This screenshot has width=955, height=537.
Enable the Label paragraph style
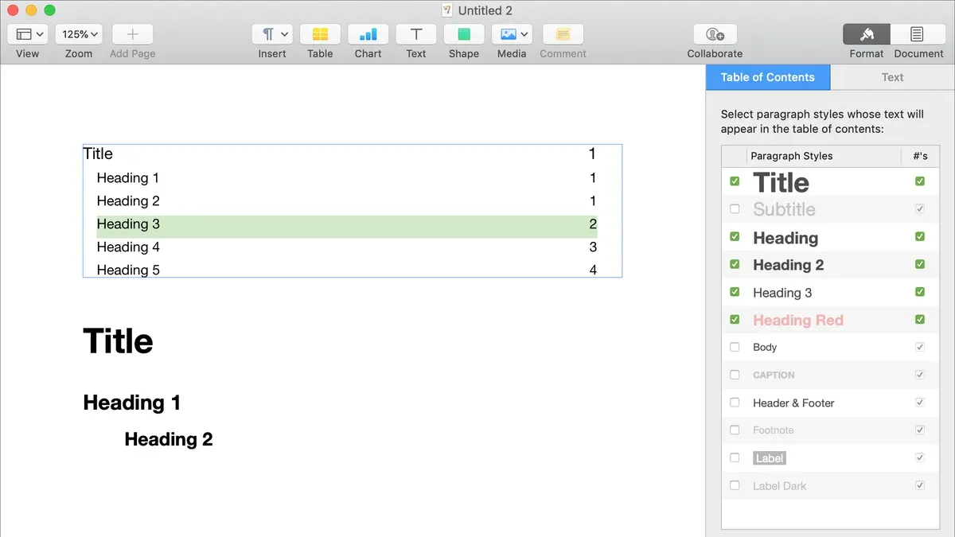[735, 457]
